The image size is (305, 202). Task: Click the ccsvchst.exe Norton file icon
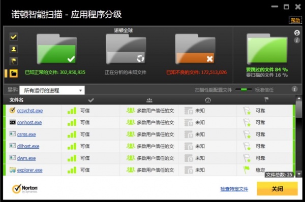coord(12,110)
